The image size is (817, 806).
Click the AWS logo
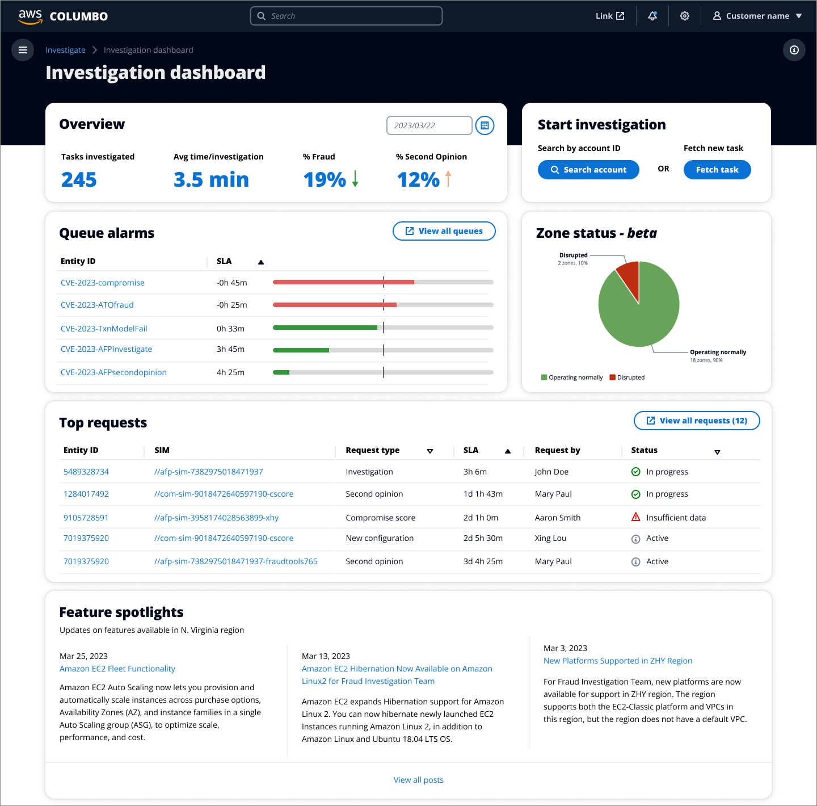(30, 16)
